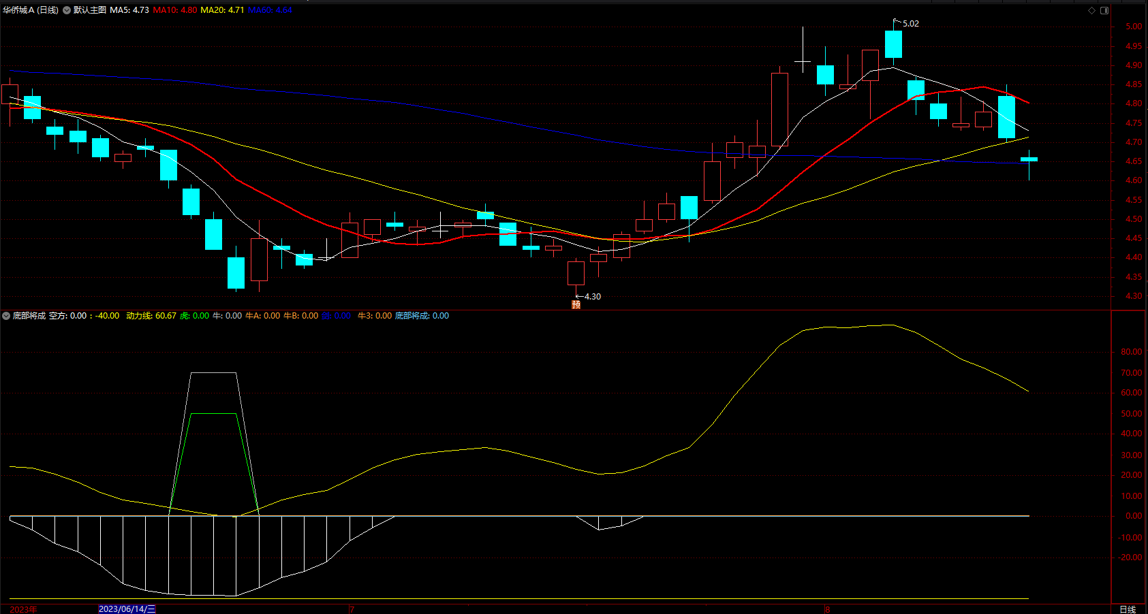Screen dimensions: 1148x614
Task: Click the 4.30 low price annotation
Action: (593, 297)
